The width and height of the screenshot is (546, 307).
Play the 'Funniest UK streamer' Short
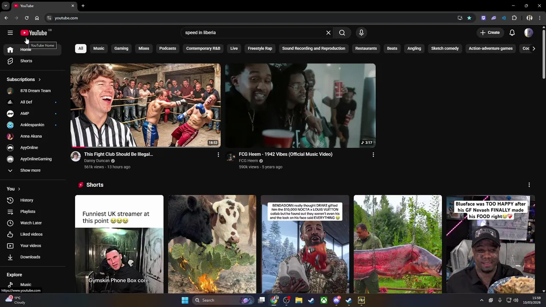click(119, 244)
